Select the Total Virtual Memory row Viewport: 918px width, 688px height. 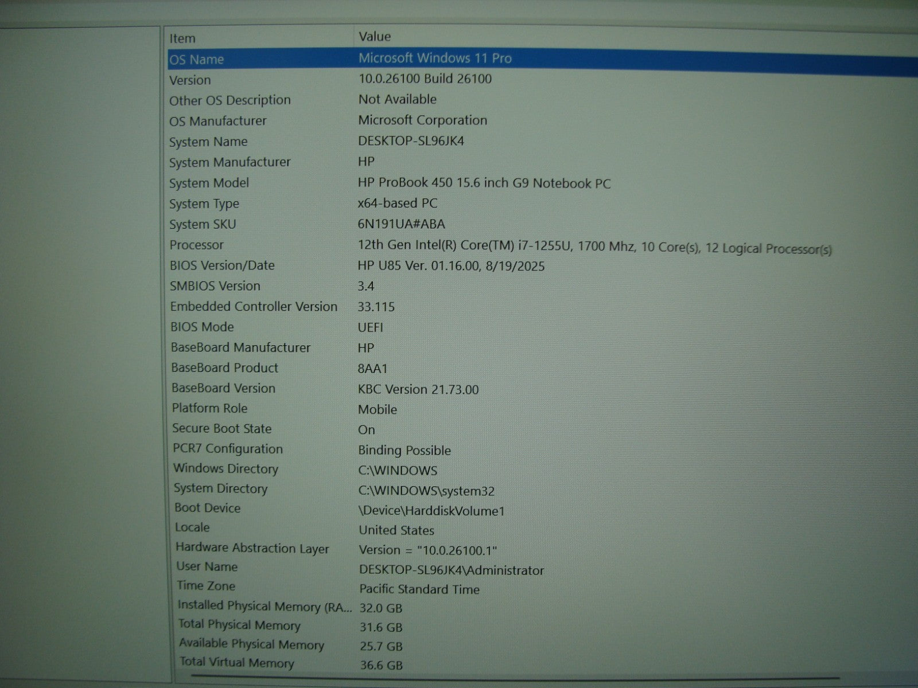point(236,663)
